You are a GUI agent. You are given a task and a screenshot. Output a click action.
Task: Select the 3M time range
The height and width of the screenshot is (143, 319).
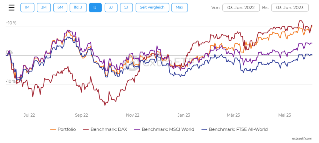(44, 8)
